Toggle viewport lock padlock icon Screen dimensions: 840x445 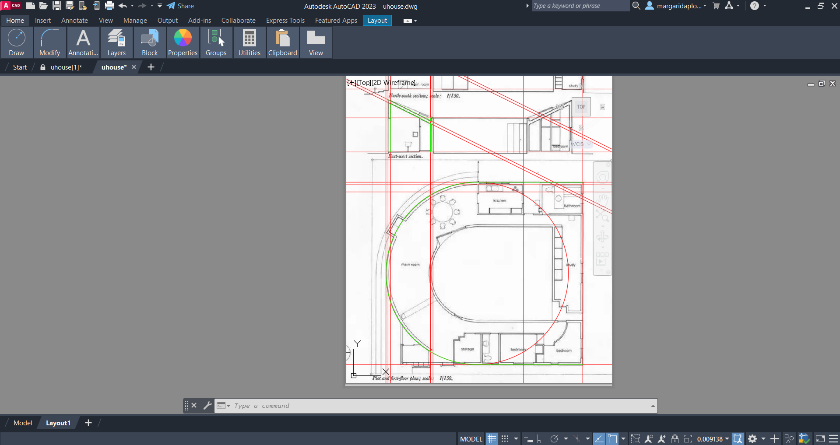(x=675, y=439)
